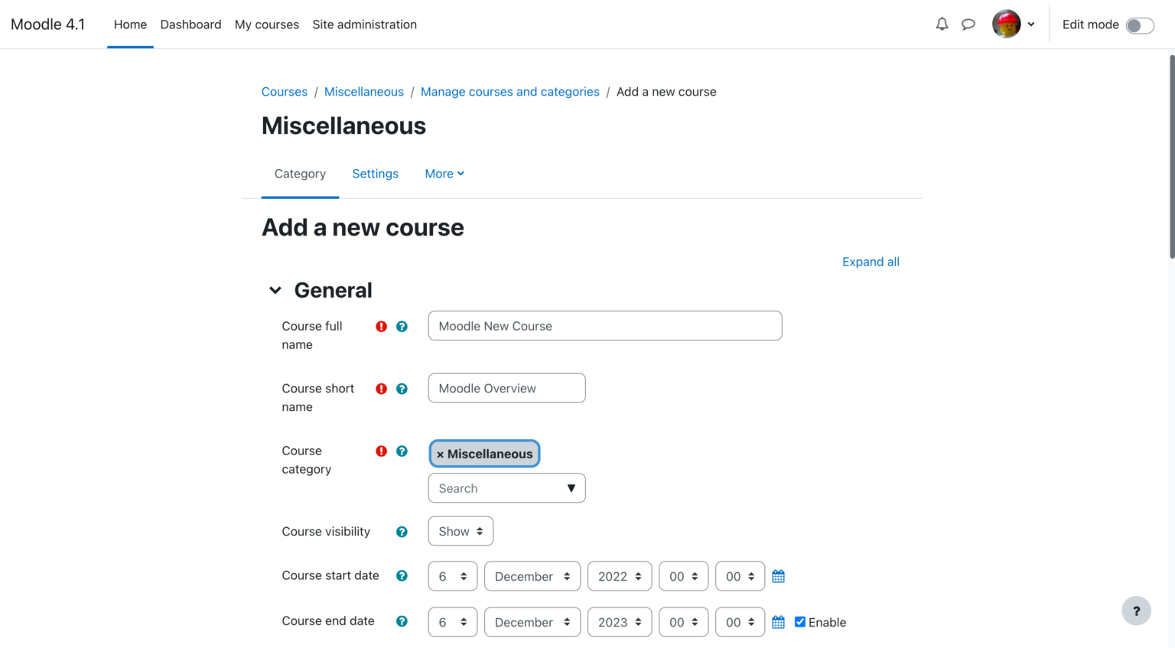Click the Expand all link
Viewport: 1175px width, 648px height.
pos(871,262)
